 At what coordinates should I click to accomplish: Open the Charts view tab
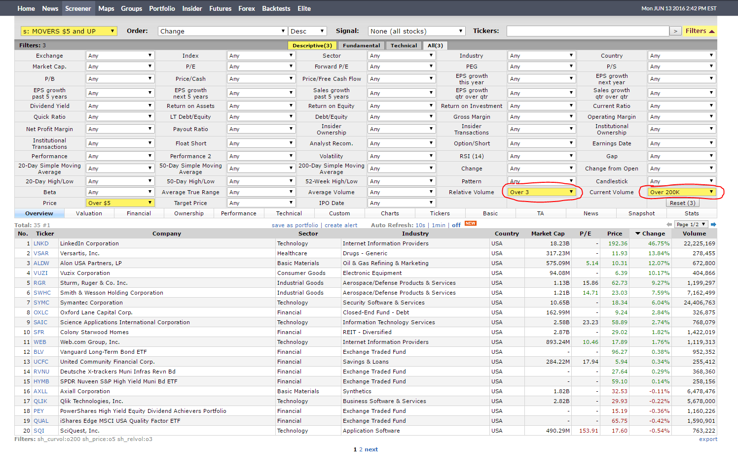(390, 213)
